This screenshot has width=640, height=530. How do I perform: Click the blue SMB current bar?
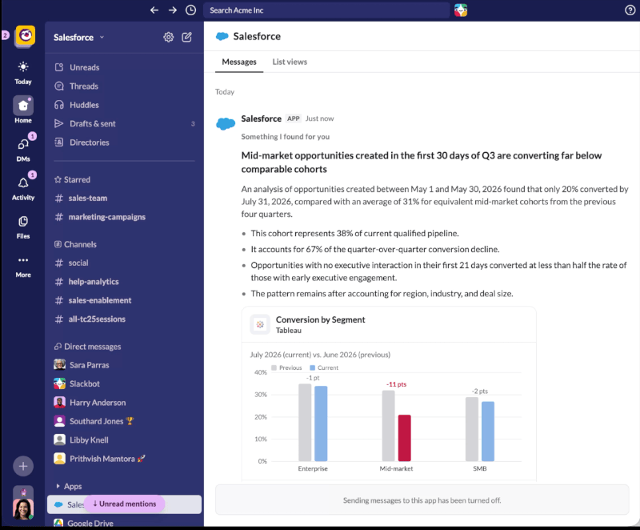(488, 432)
